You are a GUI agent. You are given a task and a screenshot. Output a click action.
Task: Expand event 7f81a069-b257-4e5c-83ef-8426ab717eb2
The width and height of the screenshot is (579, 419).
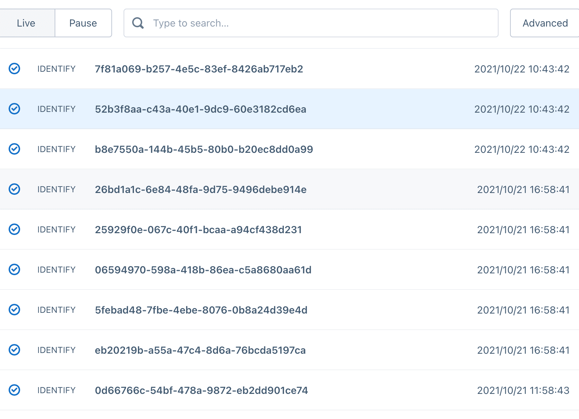[199, 69]
